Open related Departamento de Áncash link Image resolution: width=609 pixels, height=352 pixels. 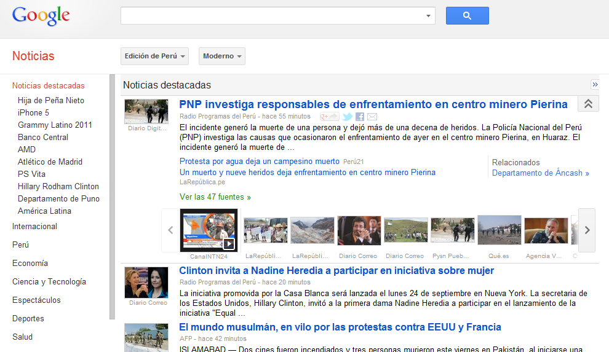(x=540, y=173)
